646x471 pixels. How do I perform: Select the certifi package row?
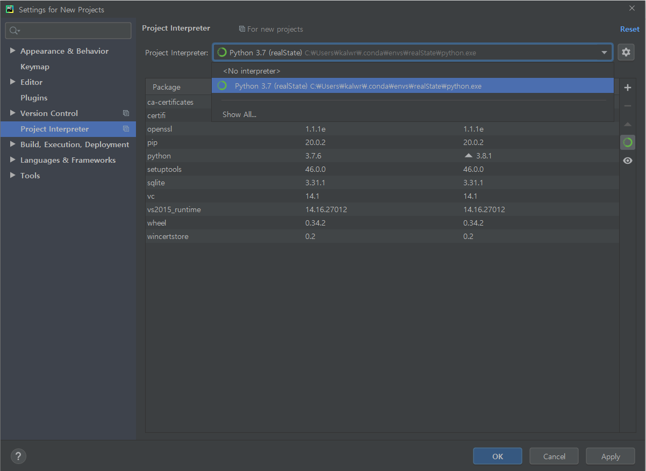178,115
